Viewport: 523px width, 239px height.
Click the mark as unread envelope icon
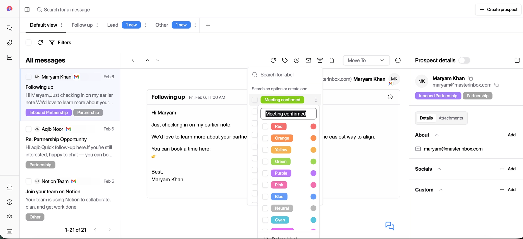coord(308,60)
